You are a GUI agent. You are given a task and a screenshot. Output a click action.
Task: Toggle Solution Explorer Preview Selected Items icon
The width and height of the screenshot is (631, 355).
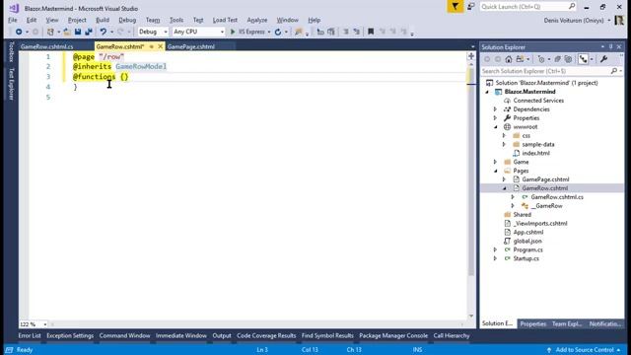(583, 59)
